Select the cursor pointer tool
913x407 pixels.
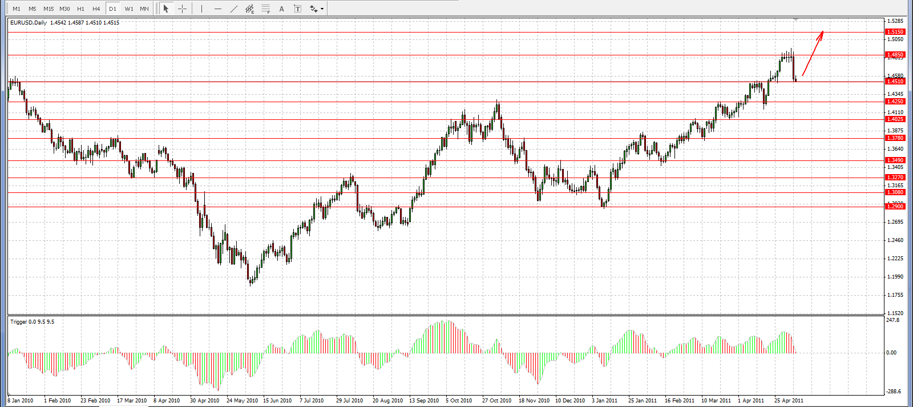tap(166, 9)
